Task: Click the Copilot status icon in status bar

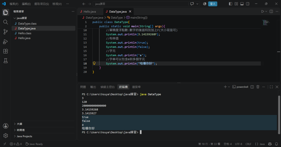Action: (x=270, y=144)
